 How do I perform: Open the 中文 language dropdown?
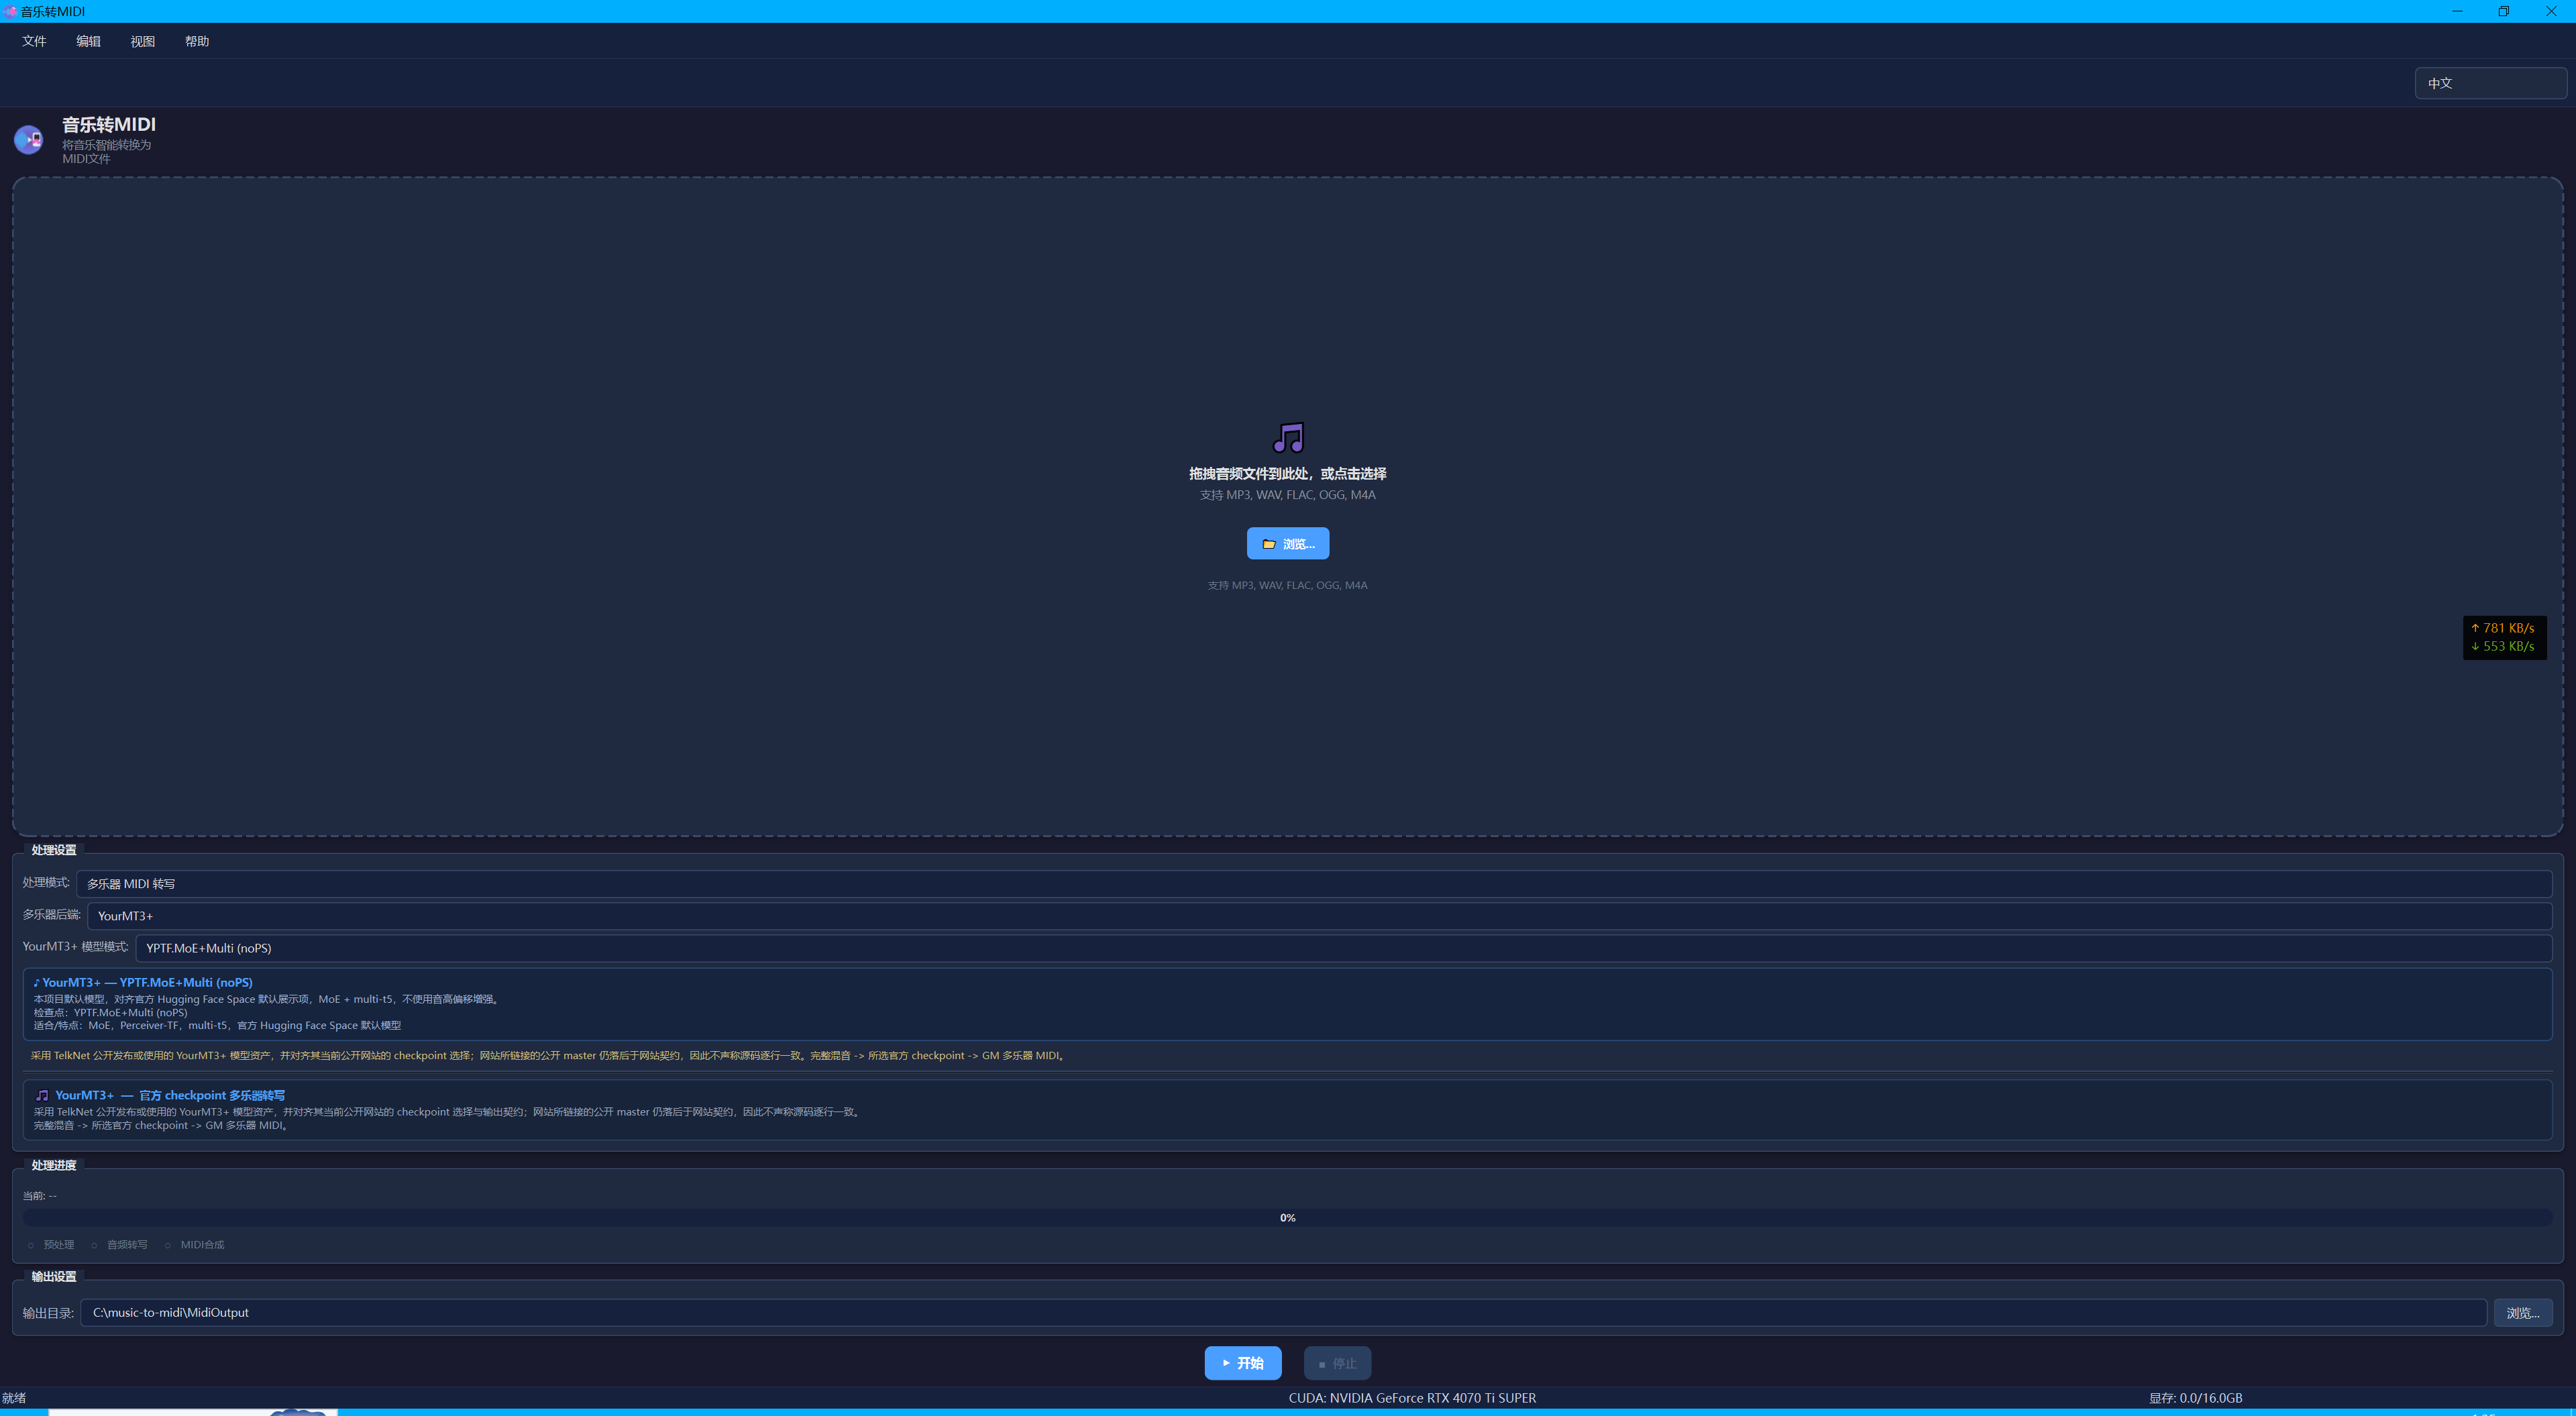(2490, 83)
